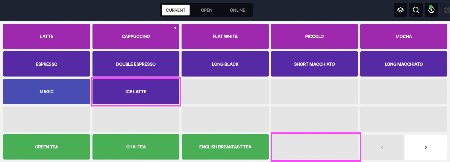Screen dimensions: 450x162
Task: Choose ENGLISH BREAKFAST TEA
Action: click(225, 147)
